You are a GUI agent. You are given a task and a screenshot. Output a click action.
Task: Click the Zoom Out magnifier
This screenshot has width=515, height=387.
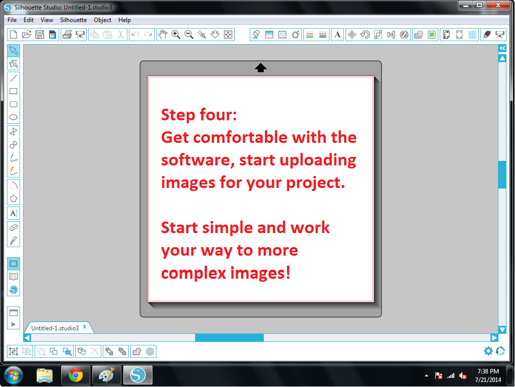189,35
